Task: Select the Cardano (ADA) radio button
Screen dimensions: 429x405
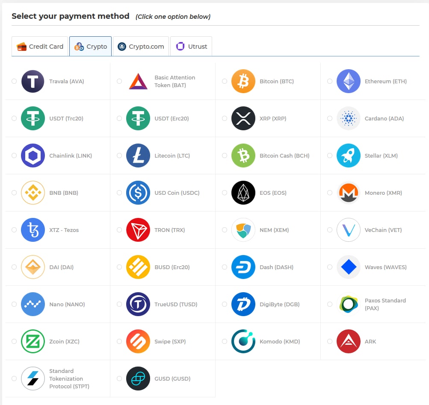Action: click(x=330, y=119)
